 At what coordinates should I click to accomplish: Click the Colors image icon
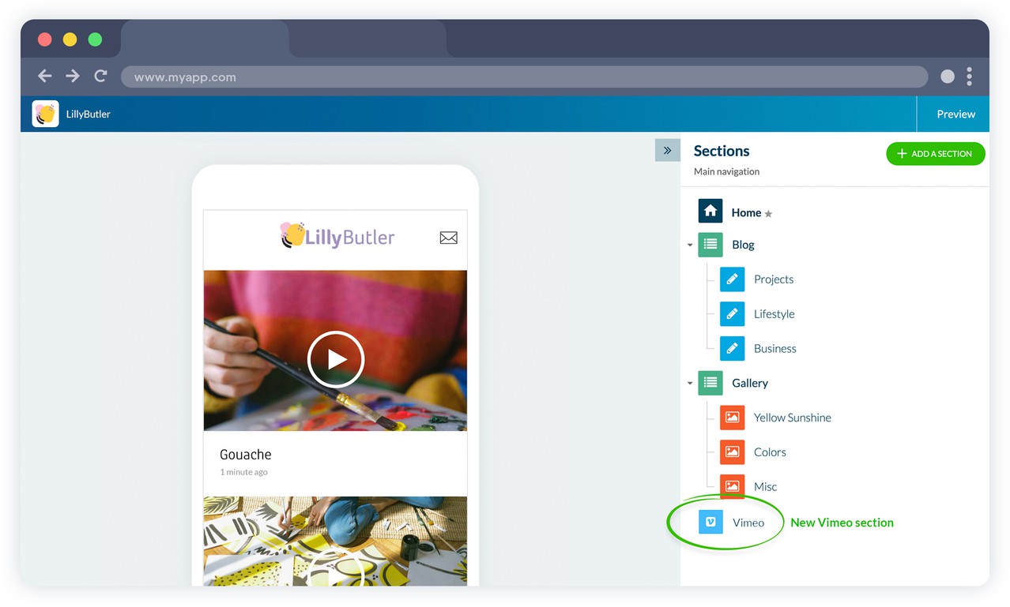coord(733,452)
